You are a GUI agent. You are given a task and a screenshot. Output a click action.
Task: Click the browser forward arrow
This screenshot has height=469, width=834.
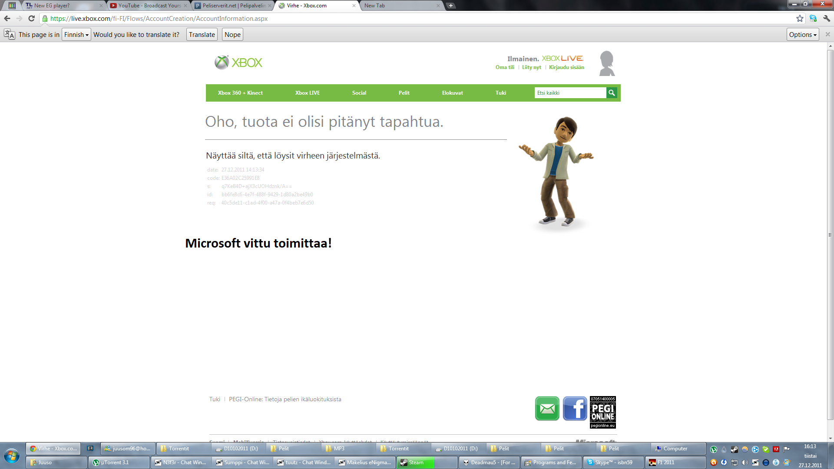19,18
